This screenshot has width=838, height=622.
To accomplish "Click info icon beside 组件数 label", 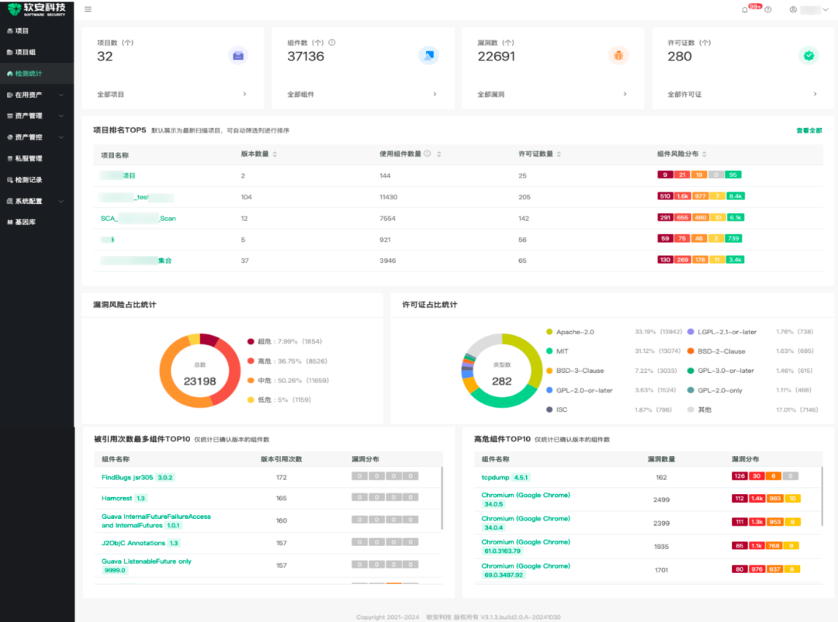I will click(x=332, y=42).
